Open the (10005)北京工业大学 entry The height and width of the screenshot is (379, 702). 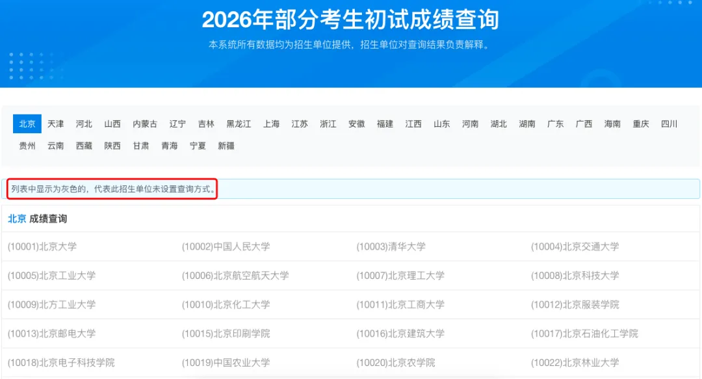pos(52,276)
